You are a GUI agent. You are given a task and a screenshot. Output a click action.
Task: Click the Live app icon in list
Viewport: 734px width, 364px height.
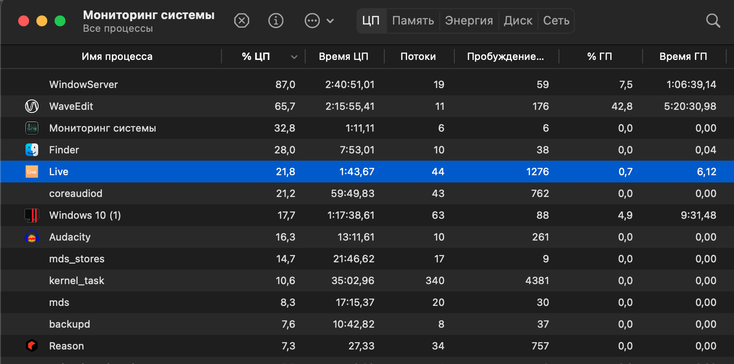32,172
